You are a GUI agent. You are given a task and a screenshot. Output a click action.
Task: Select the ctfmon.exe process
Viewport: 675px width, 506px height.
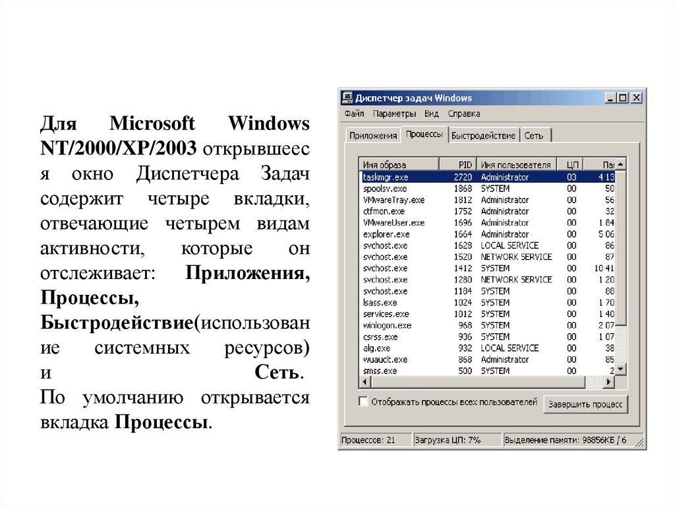(488, 211)
